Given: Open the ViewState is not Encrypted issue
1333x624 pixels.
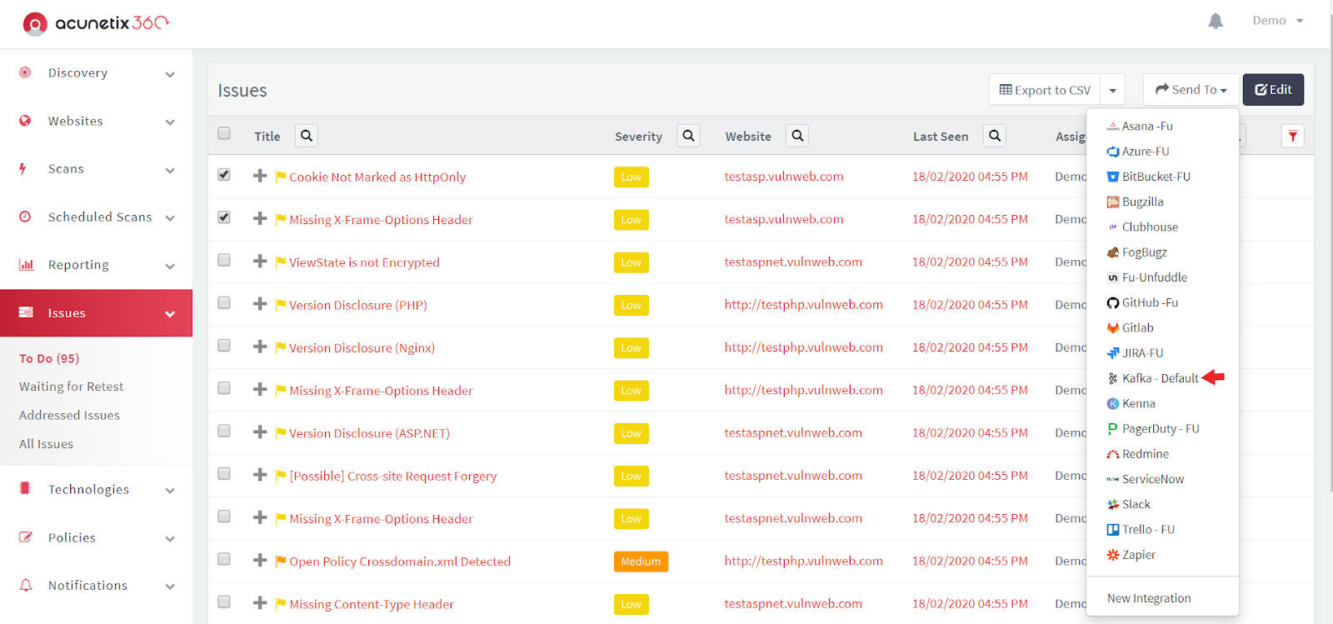Looking at the screenshot, I should pos(364,262).
